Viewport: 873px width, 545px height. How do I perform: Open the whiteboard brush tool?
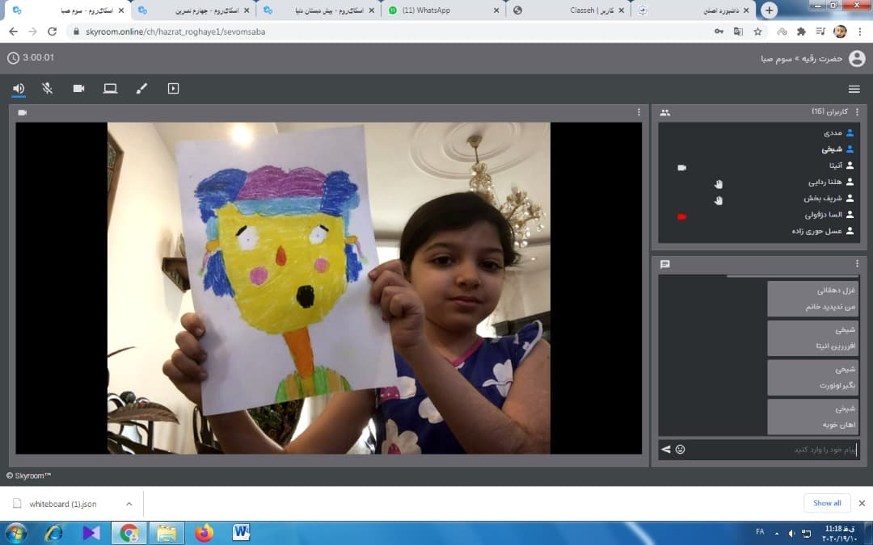tap(141, 89)
